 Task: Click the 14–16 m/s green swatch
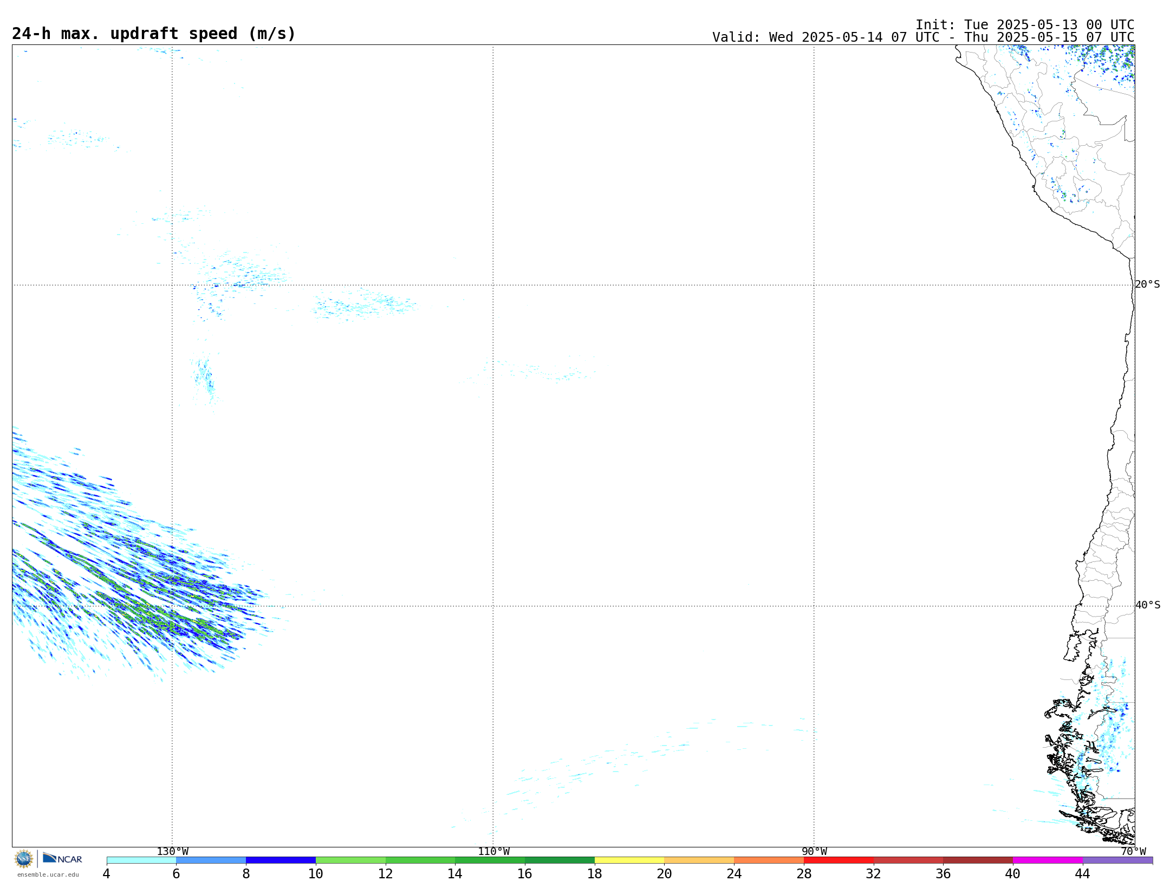[x=490, y=860]
